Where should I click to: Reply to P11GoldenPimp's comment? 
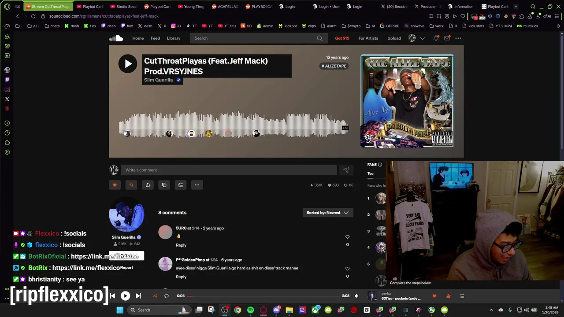click(181, 277)
